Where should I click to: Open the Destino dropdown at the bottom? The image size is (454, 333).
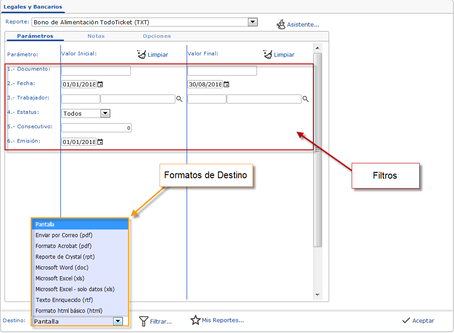click(x=118, y=321)
